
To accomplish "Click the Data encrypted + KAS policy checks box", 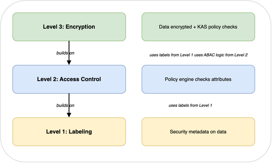I will [198, 27].
